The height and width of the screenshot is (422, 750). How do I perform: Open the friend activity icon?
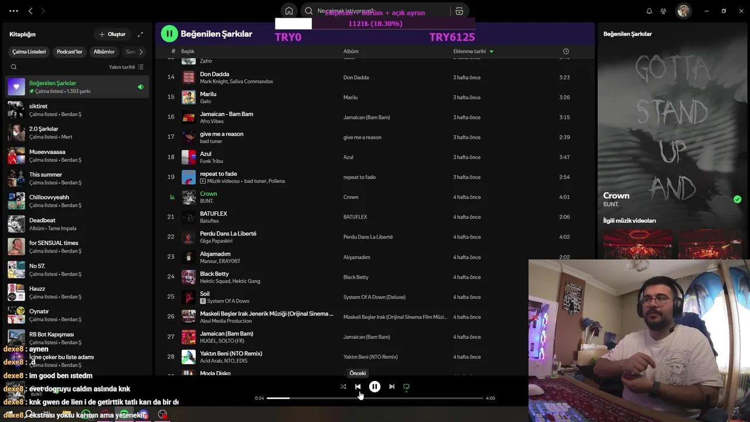(663, 11)
